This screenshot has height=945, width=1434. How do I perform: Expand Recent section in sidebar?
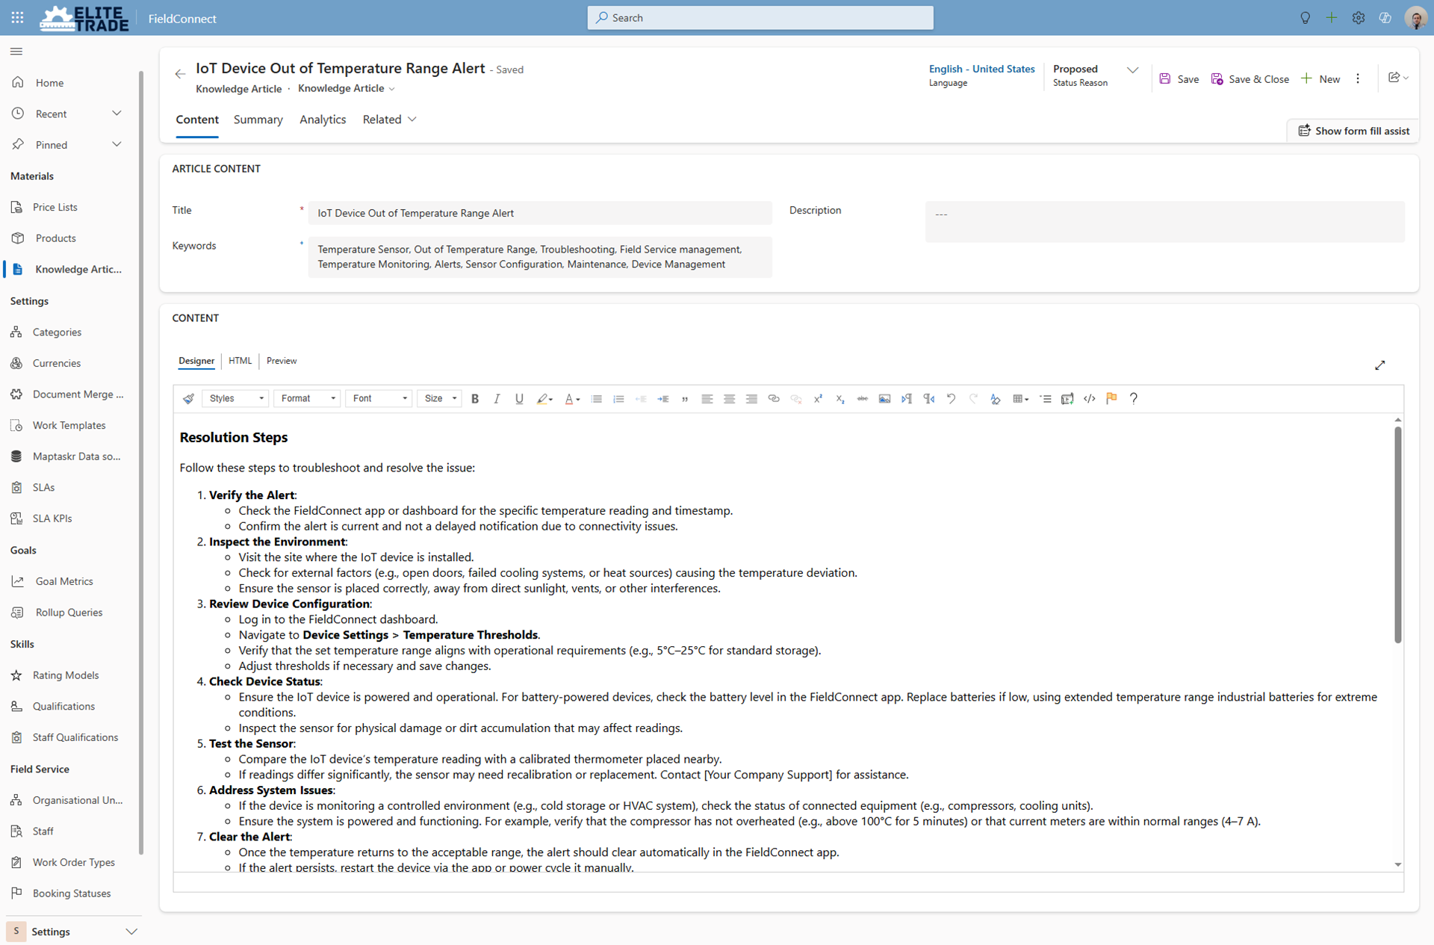117,114
